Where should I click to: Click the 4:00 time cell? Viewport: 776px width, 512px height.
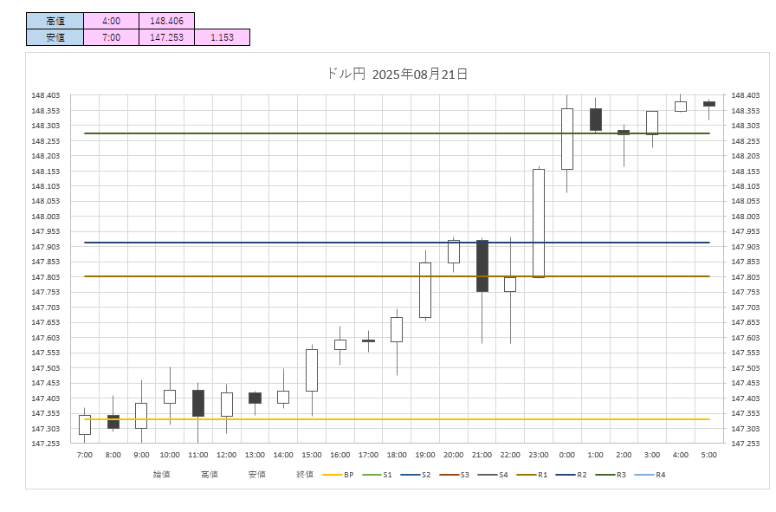111,21
